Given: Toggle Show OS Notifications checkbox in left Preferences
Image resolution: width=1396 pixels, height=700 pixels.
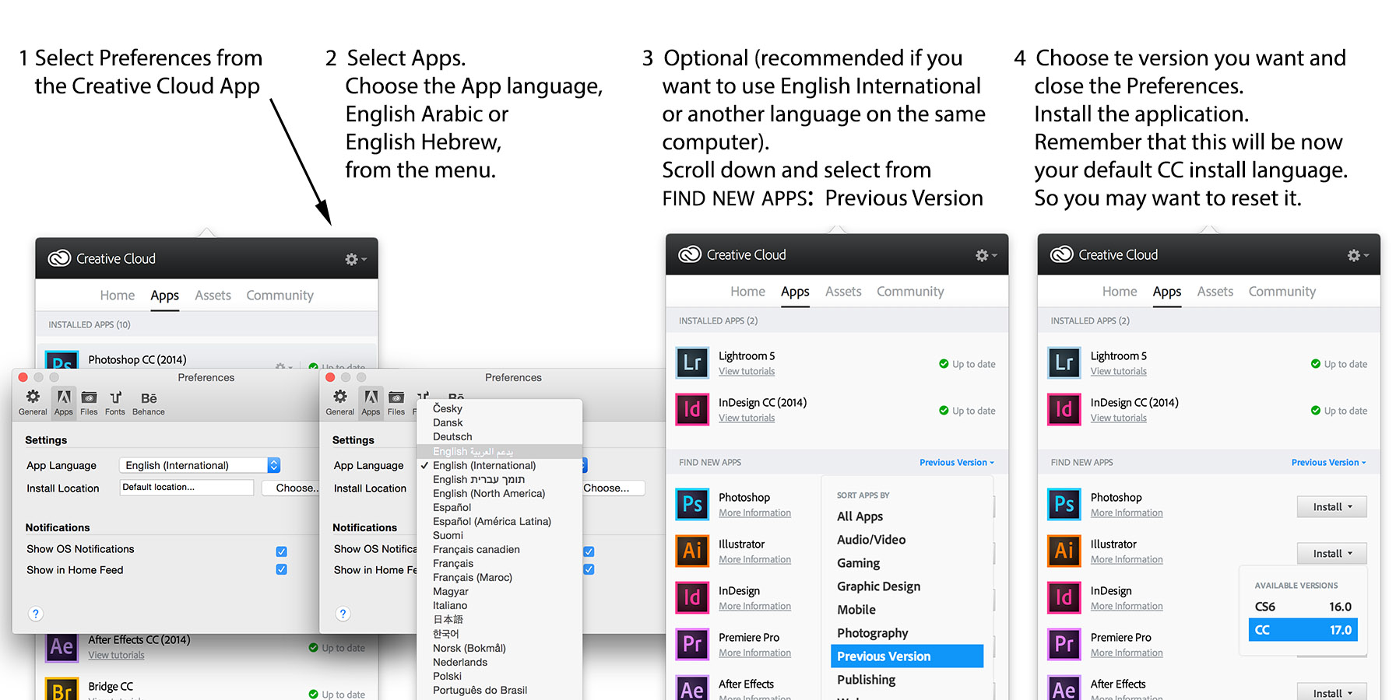Looking at the screenshot, I should click(x=281, y=551).
